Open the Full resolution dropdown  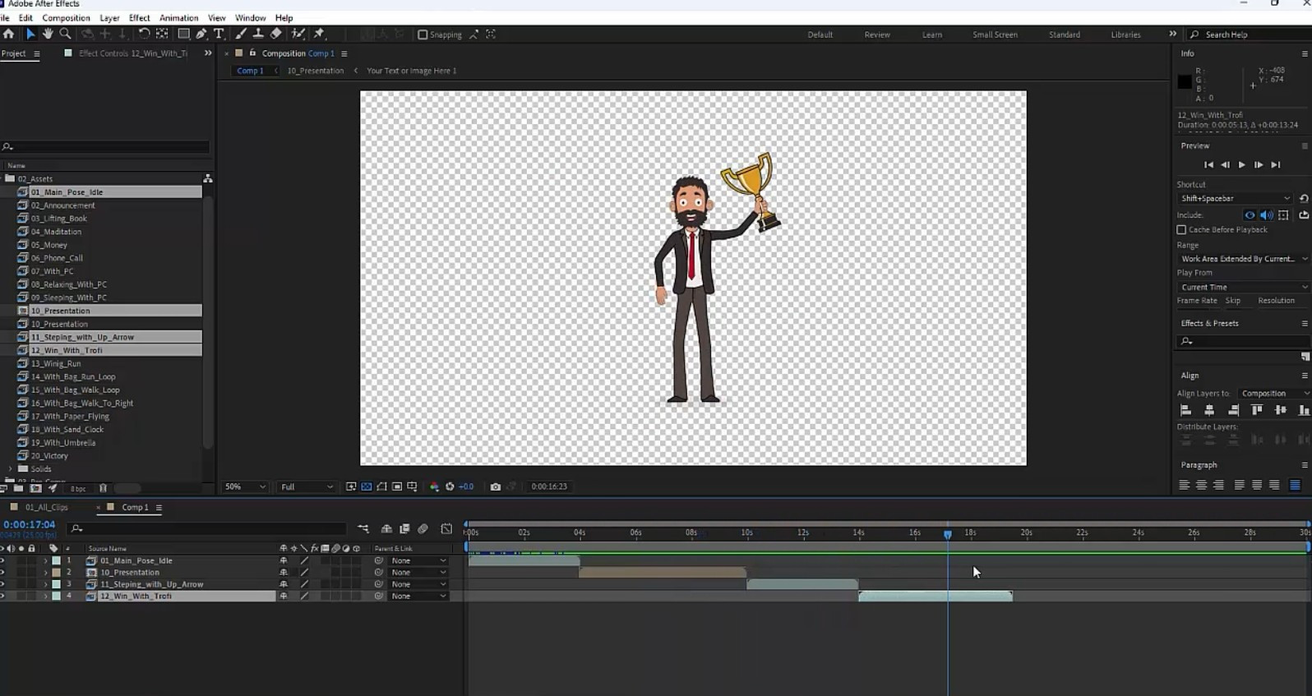307,486
